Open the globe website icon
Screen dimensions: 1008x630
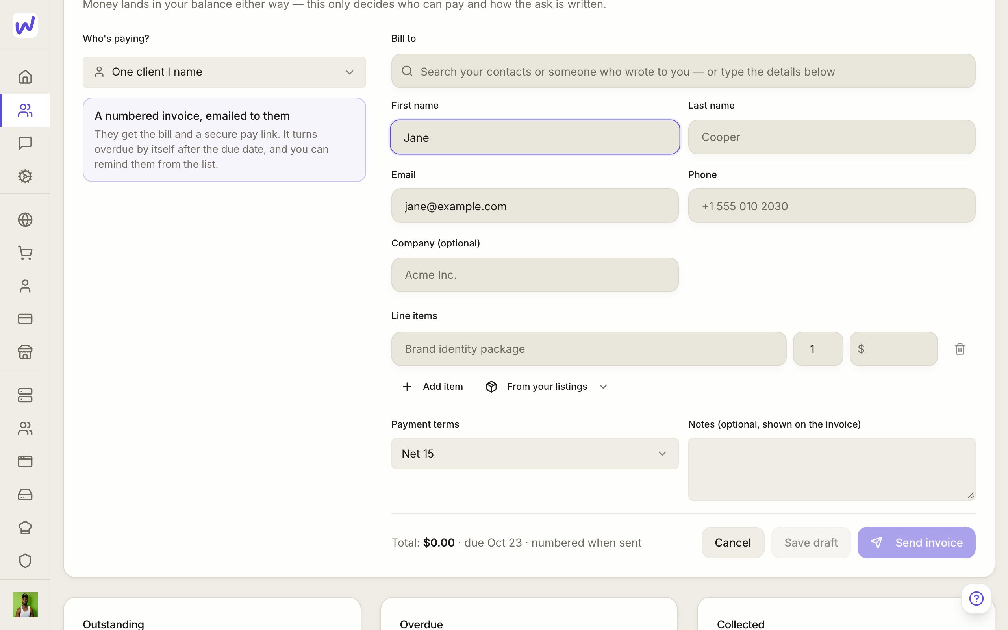pos(25,220)
